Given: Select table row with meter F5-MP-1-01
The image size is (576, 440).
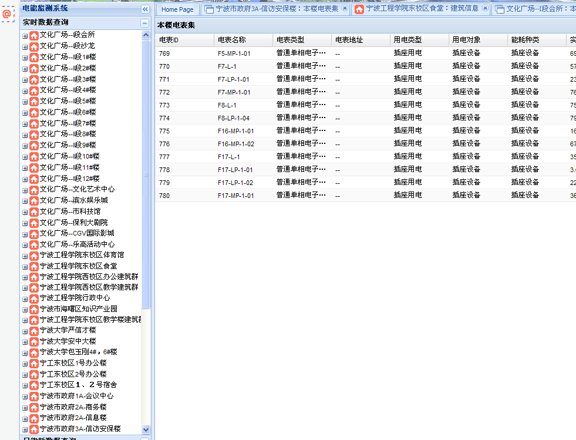Looking at the screenshot, I should [366, 53].
